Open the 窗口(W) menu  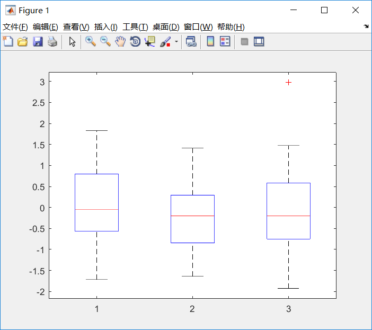point(198,27)
